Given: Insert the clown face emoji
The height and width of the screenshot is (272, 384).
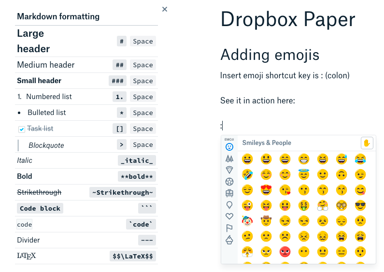Looking at the screenshot, I should tap(247, 221).
